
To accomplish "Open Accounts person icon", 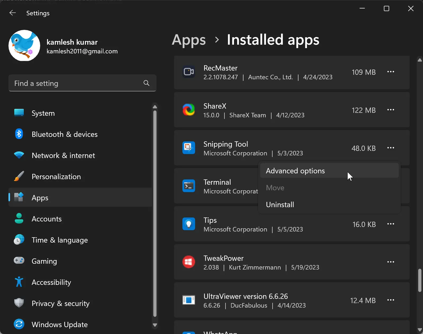I will (19, 219).
